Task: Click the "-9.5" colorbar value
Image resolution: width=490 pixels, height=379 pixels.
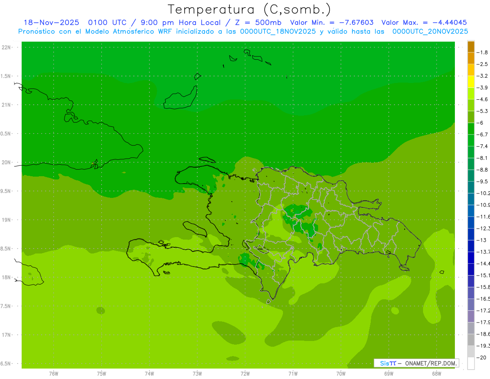Action: point(483,182)
